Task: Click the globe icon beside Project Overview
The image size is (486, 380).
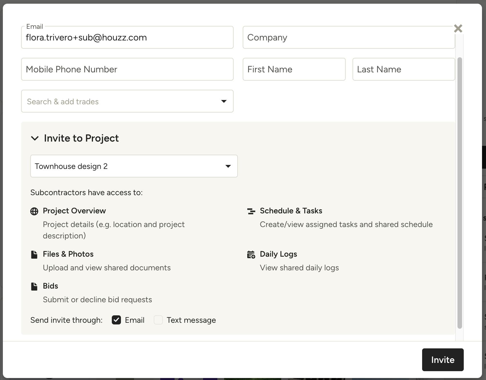Action: (x=34, y=211)
